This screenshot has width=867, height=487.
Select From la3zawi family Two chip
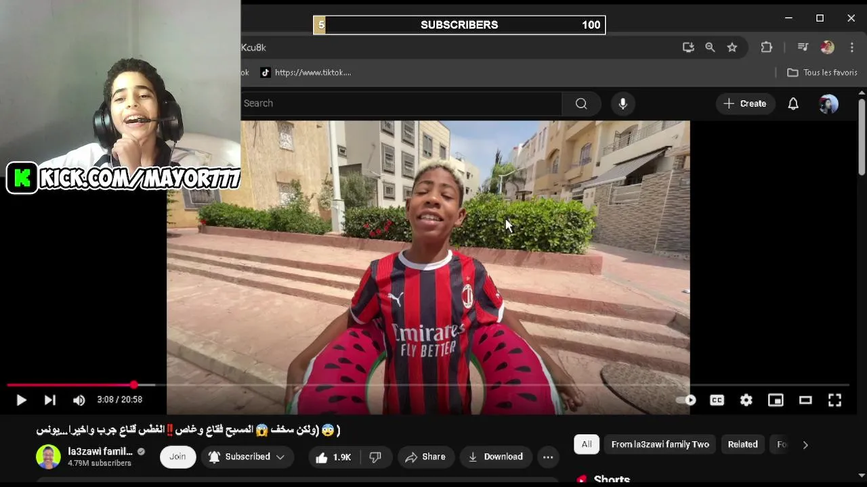click(x=660, y=444)
